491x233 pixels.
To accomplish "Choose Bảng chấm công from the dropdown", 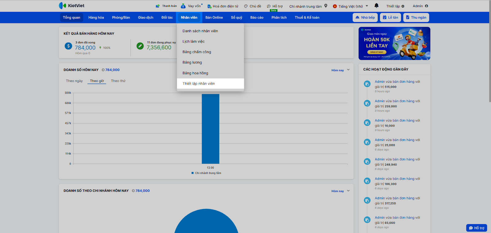I will pos(211,52).
